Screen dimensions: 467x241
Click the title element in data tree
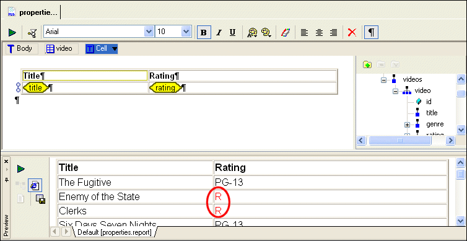click(432, 113)
